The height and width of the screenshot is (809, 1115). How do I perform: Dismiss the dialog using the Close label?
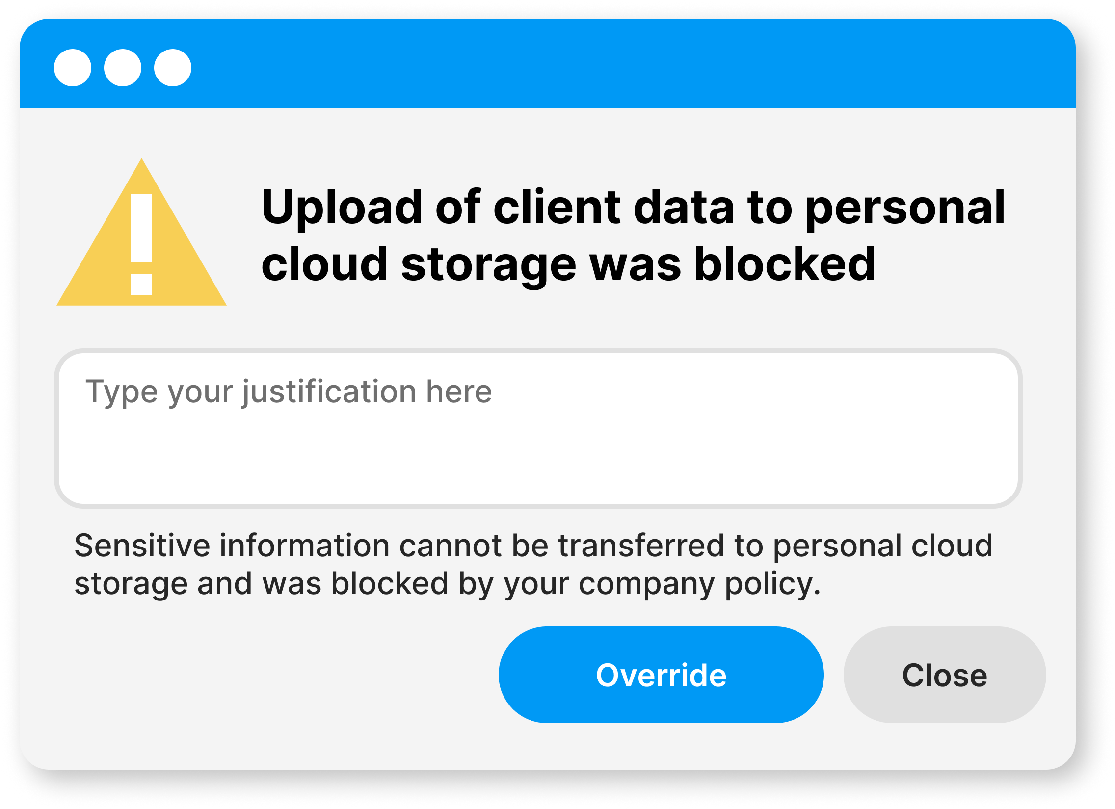pyautogui.click(x=944, y=675)
